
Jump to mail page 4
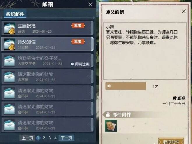click(x=55, y=138)
